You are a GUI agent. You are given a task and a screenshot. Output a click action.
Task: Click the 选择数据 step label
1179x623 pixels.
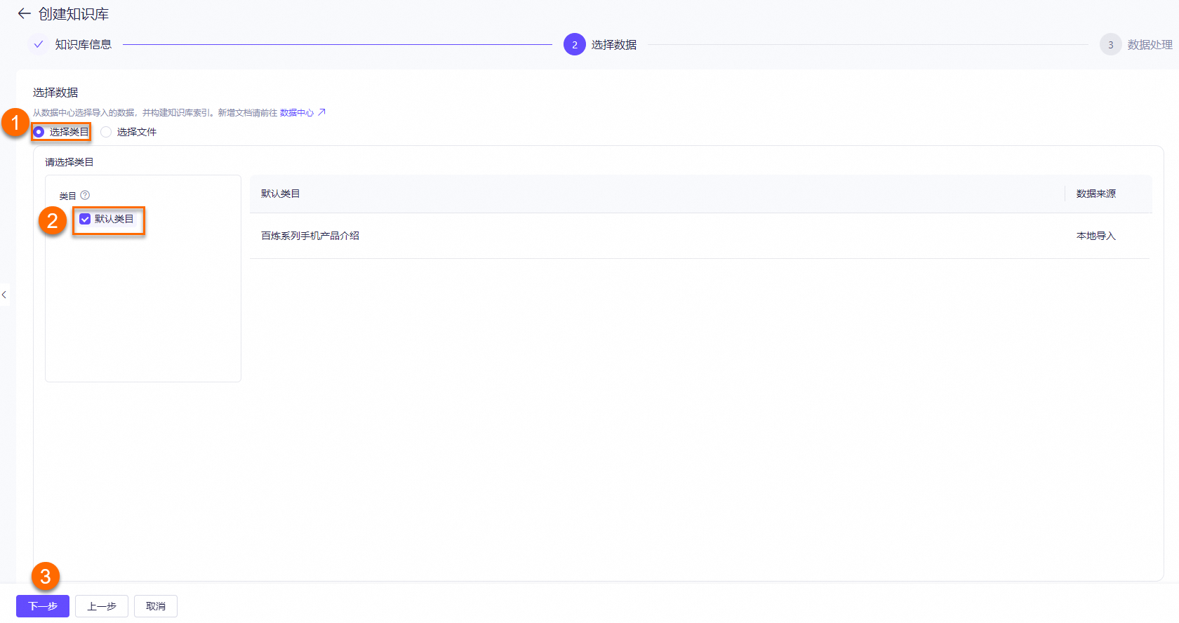pyautogui.click(x=613, y=44)
